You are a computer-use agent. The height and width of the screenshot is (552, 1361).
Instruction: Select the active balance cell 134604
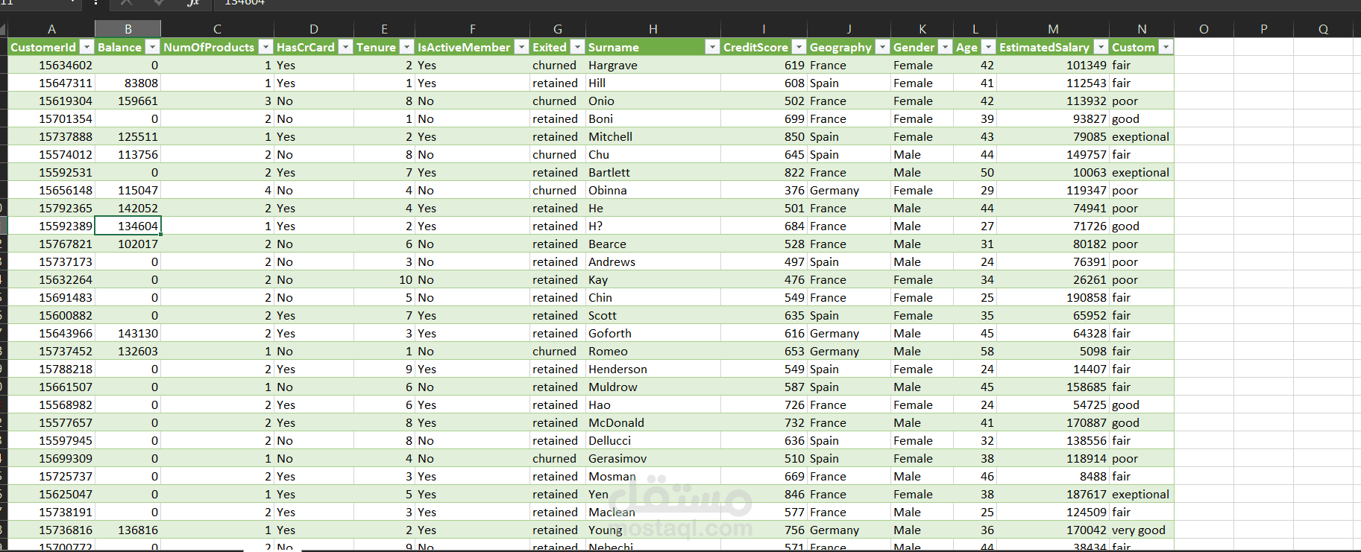coord(128,226)
